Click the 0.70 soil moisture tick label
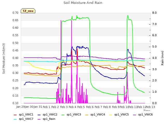This screenshot has height=124, width=166. 16,13
